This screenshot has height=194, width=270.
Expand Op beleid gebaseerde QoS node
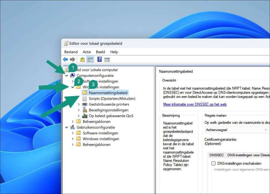point(79,116)
